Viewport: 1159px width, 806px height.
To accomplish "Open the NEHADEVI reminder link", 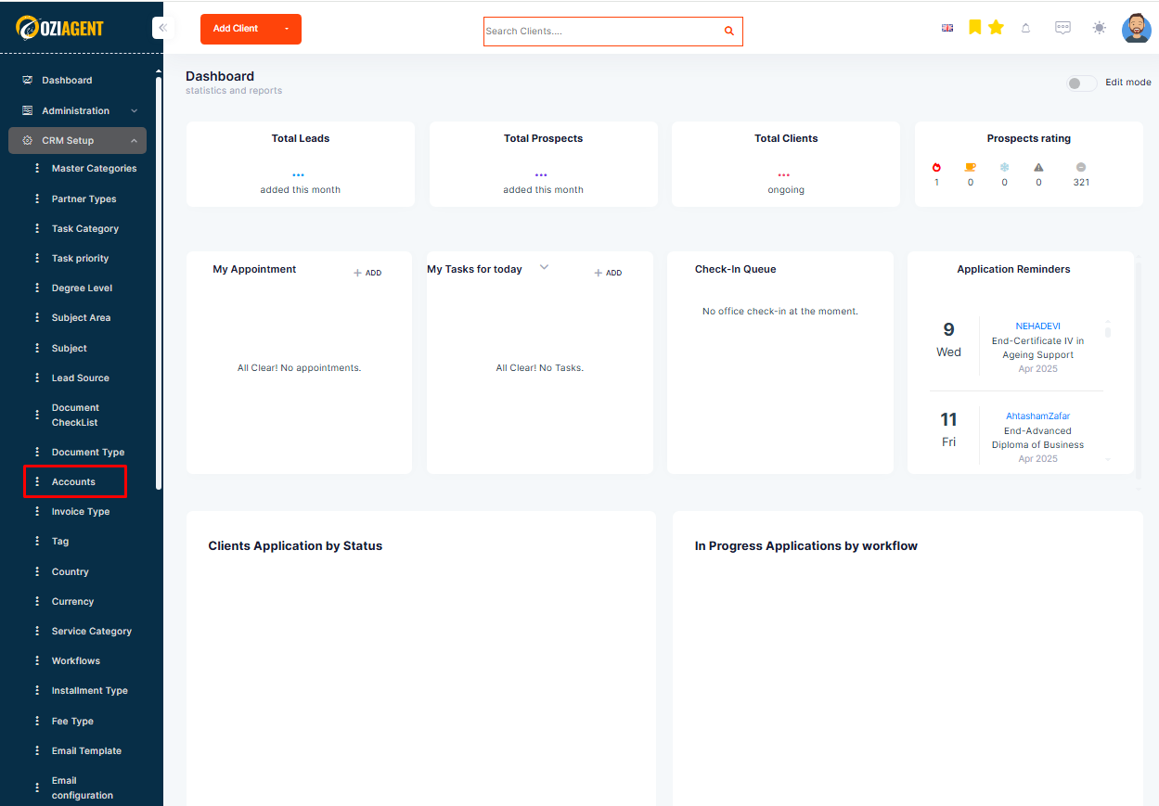I will (1037, 326).
